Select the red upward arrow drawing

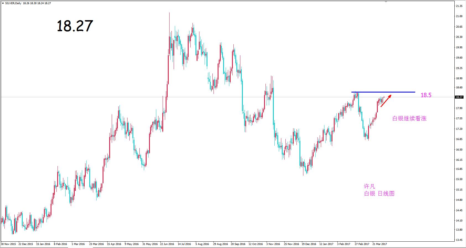tap(386, 101)
